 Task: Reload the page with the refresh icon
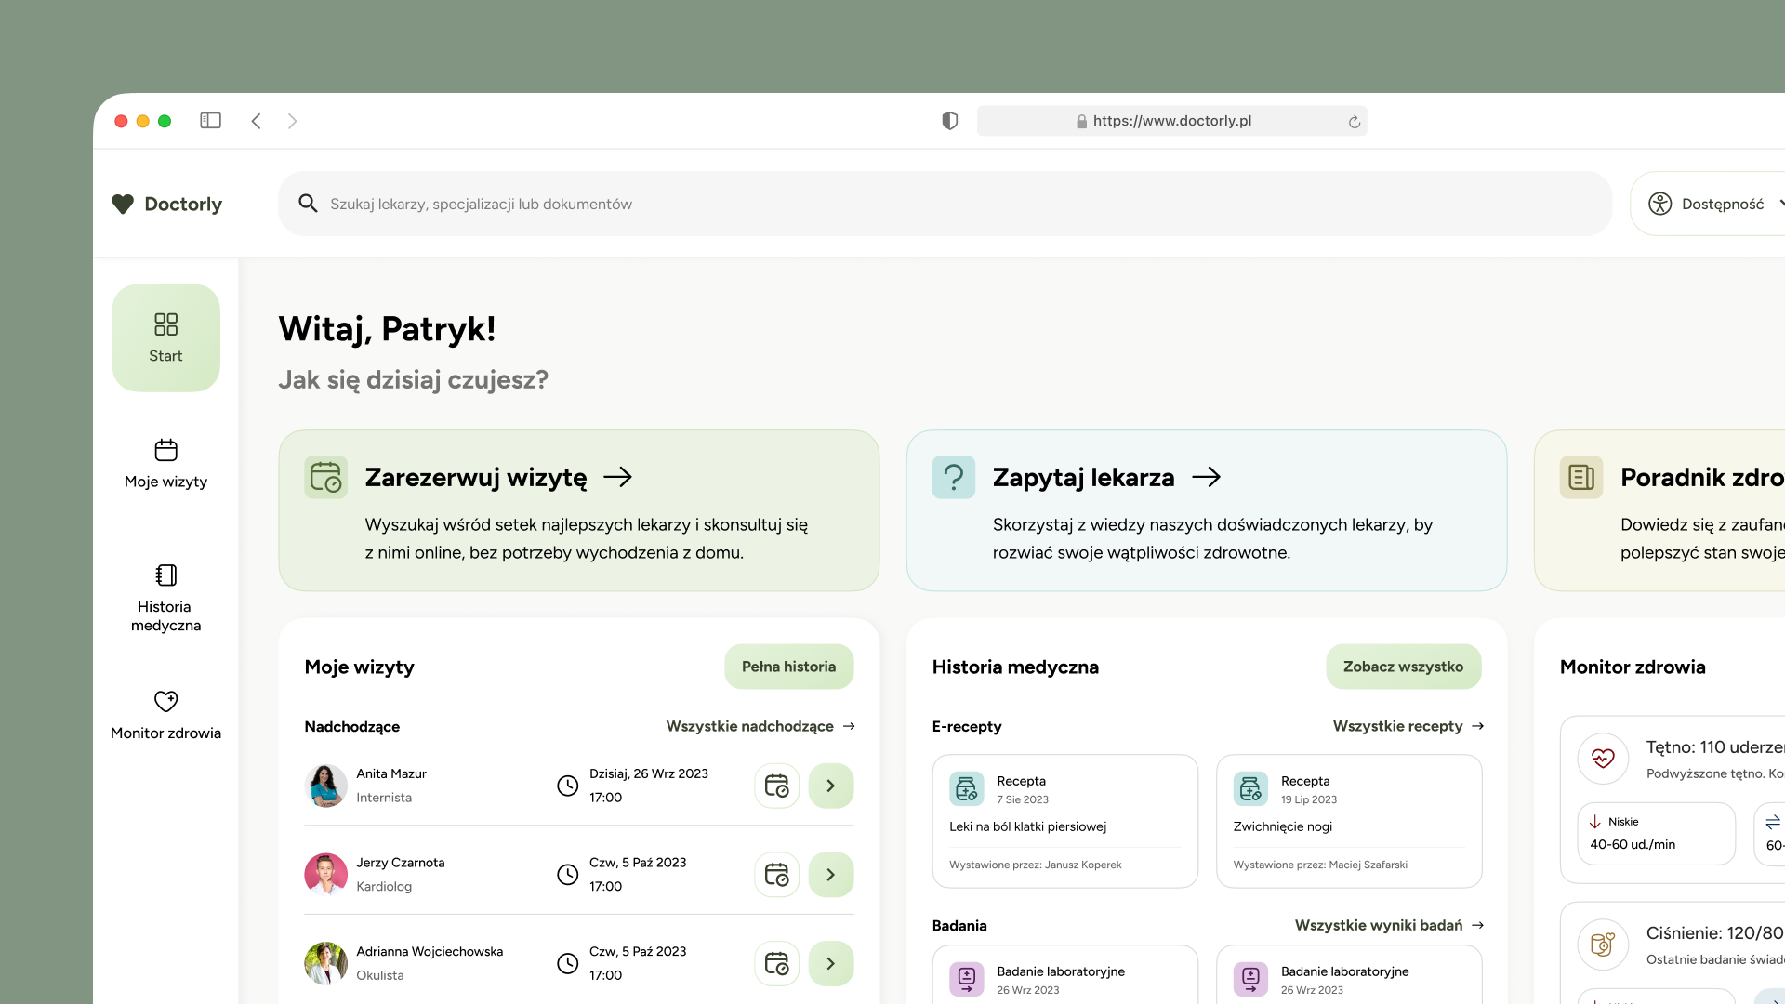point(1355,122)
